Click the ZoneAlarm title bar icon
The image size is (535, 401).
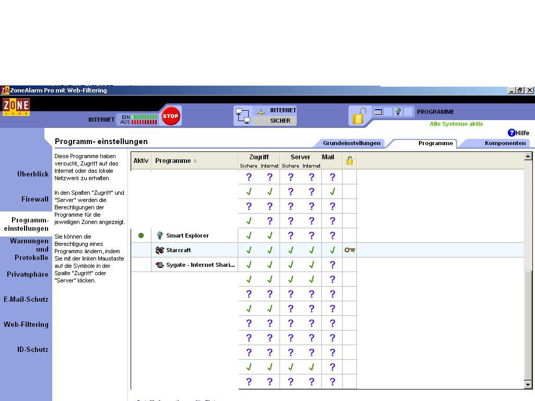pyautogui.click(x=5, y=90)
